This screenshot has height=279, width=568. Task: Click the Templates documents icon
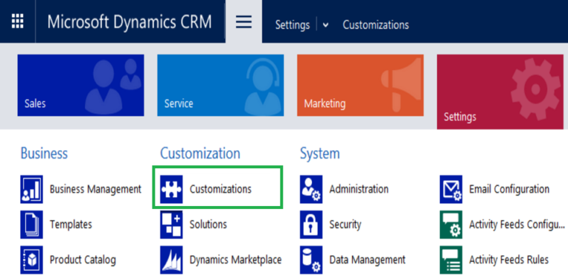[x=32, y=224]
